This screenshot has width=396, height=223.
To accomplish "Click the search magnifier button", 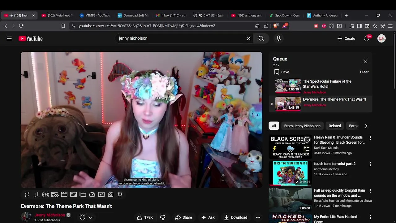I will coord(261,38).
